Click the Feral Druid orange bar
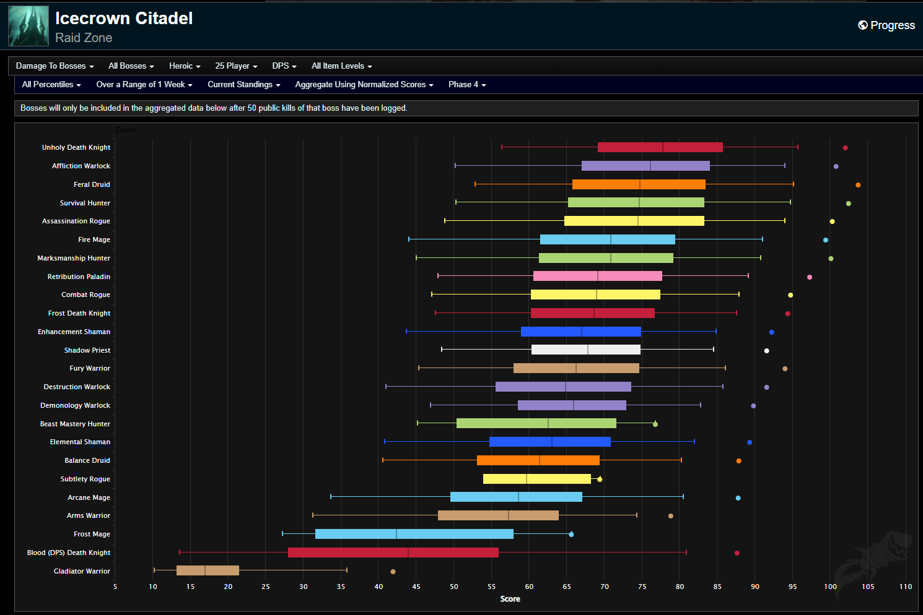This screenshot has width=923, height=615. [639, 184]
